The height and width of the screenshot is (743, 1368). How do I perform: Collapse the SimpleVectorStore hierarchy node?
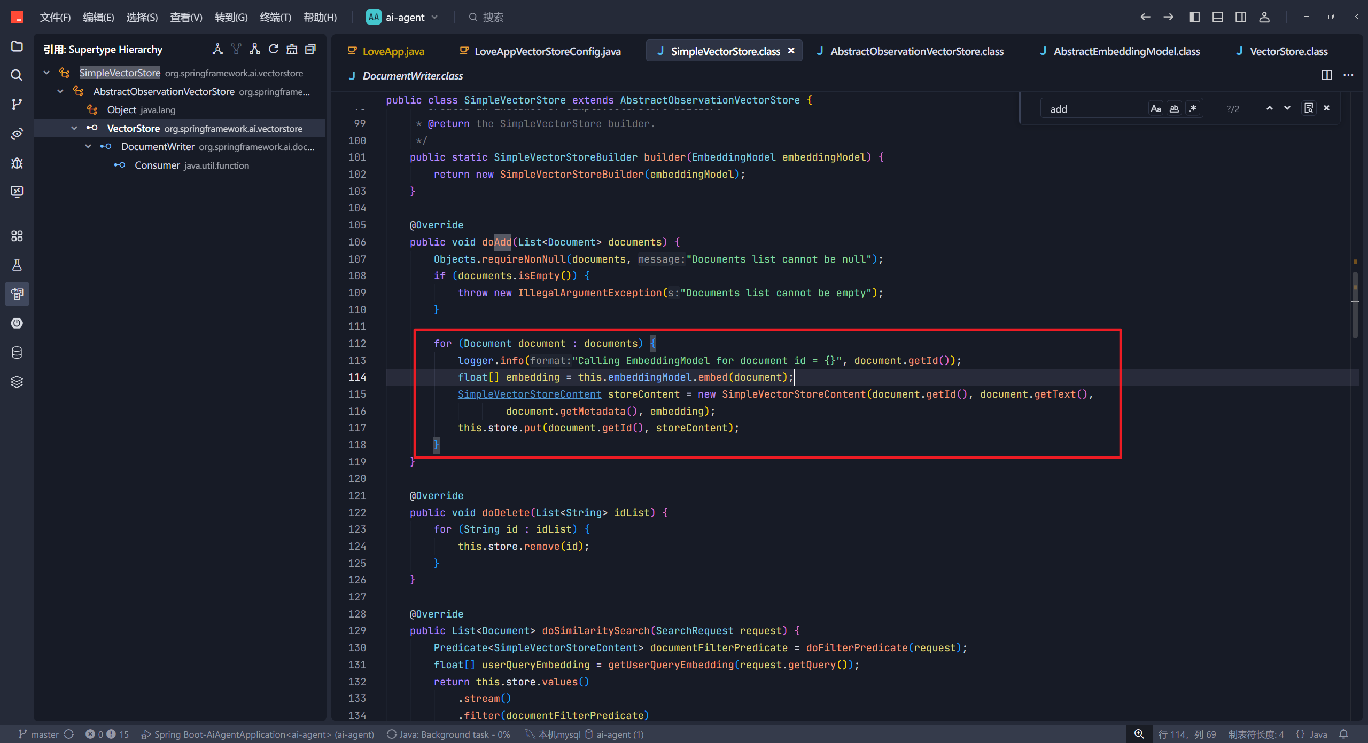46,73
